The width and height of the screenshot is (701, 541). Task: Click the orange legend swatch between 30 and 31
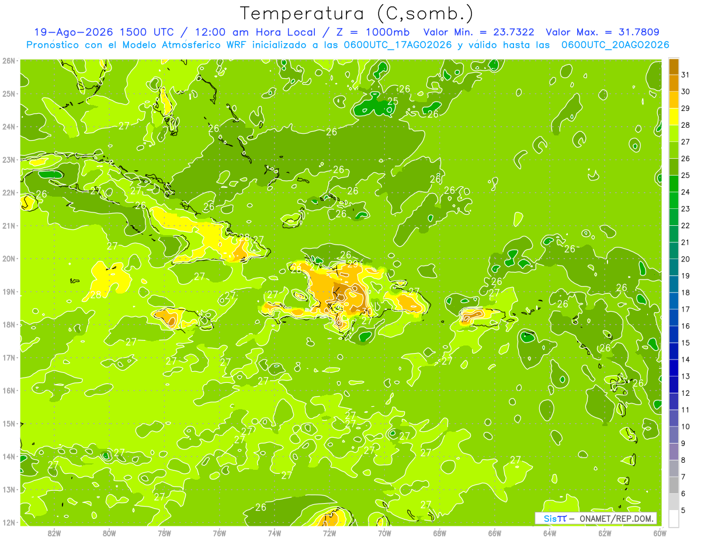click(x=674, y=83)
